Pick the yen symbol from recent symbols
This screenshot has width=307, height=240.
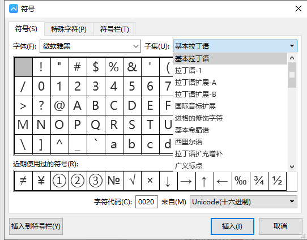click(x=41, y=181)
